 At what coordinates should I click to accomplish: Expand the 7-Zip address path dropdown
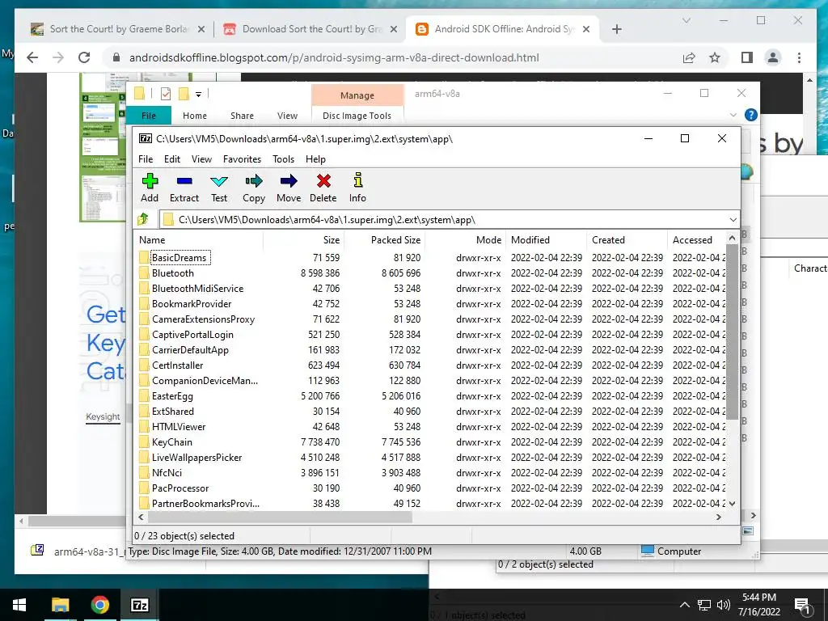[x=733, y=220]
